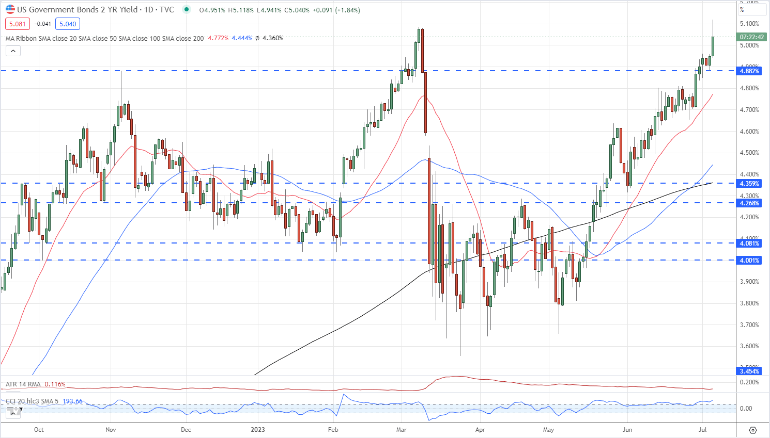Click the 3.800% price axis label
The width and height of the screenshot is (770, 438).
coord(749,303)
